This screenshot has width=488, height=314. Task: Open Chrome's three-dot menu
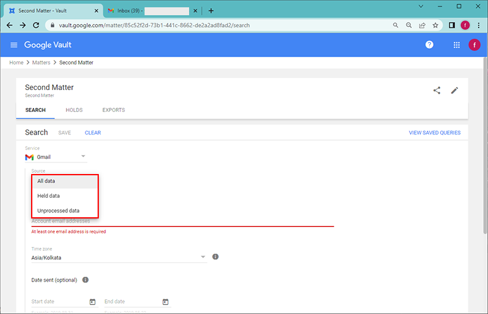pyautogui.click(x=479, y=25)
